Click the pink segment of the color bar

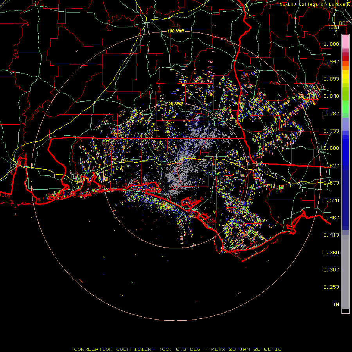[x=345, y=42]
